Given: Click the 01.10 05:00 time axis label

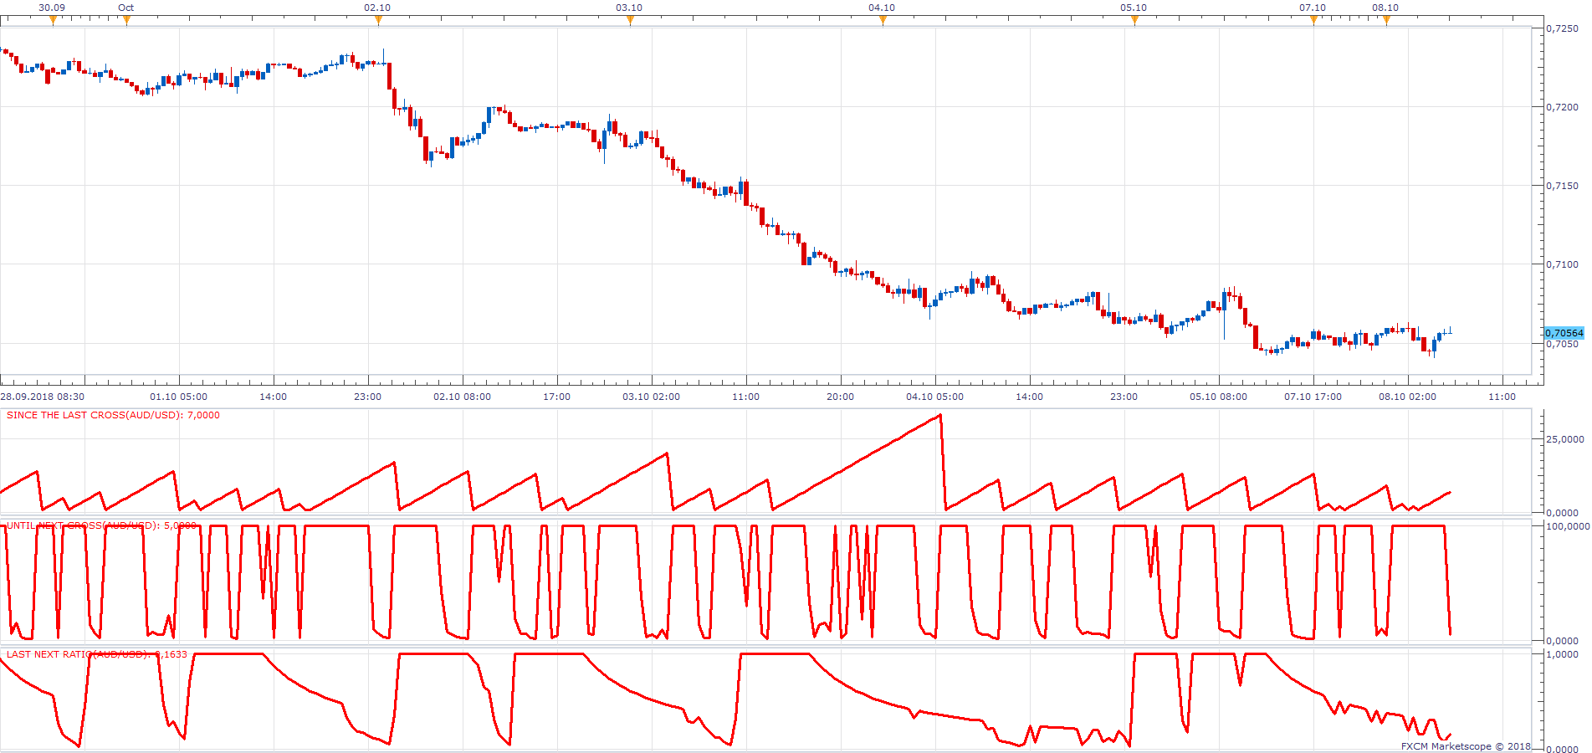Looking at the screenshot, I should [x=178, y=397].
